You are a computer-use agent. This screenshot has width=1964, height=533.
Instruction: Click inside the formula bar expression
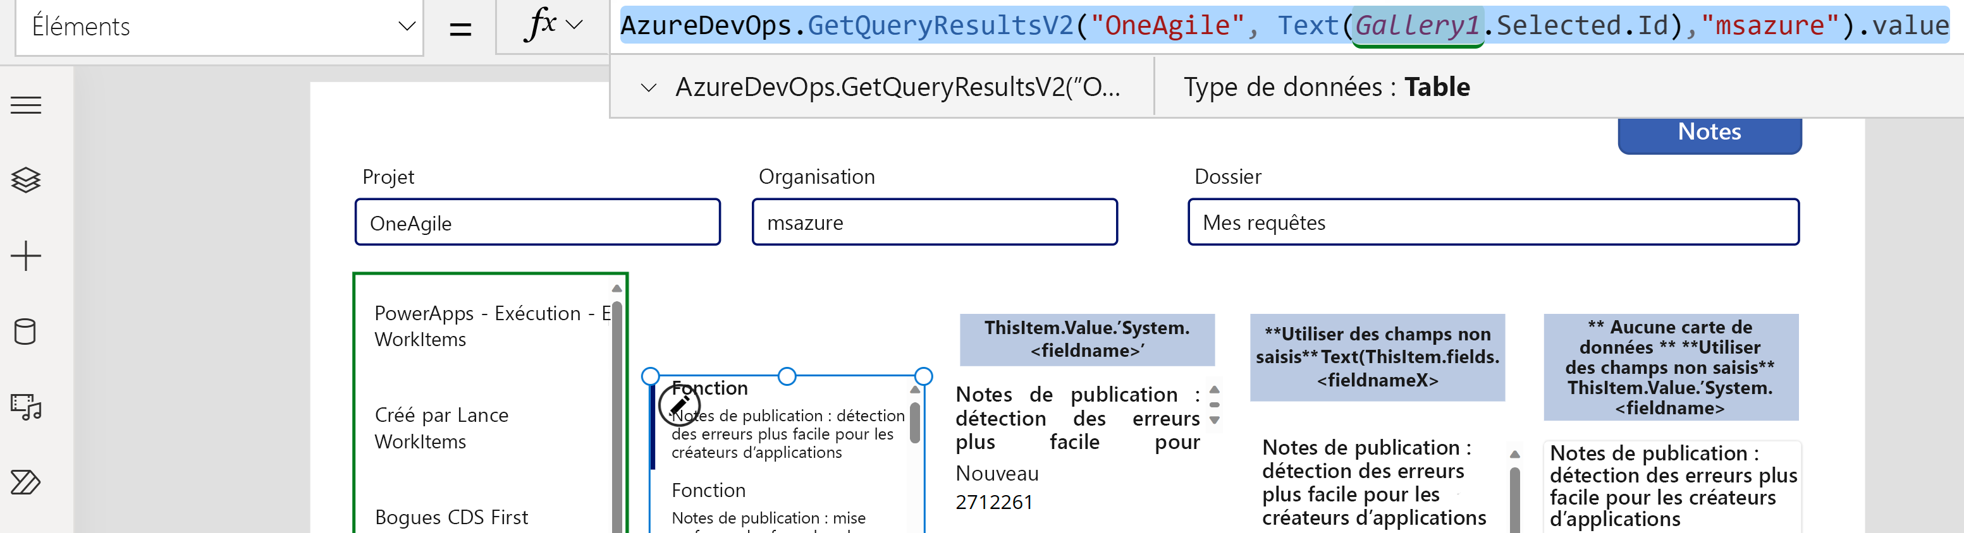point(1286,26)
